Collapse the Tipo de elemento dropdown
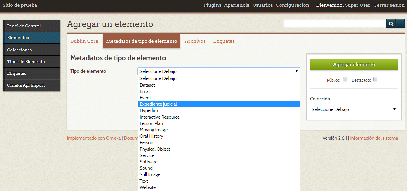Image resolution: width=407 pixels, height=191 pixels. pos(219,71)
